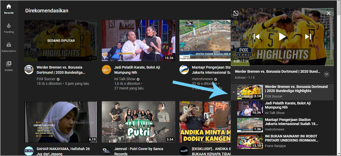Open the Andika Minta Maaf video thumbnail
The width and height of the screenshot is (341, 156).
point(205,122)
